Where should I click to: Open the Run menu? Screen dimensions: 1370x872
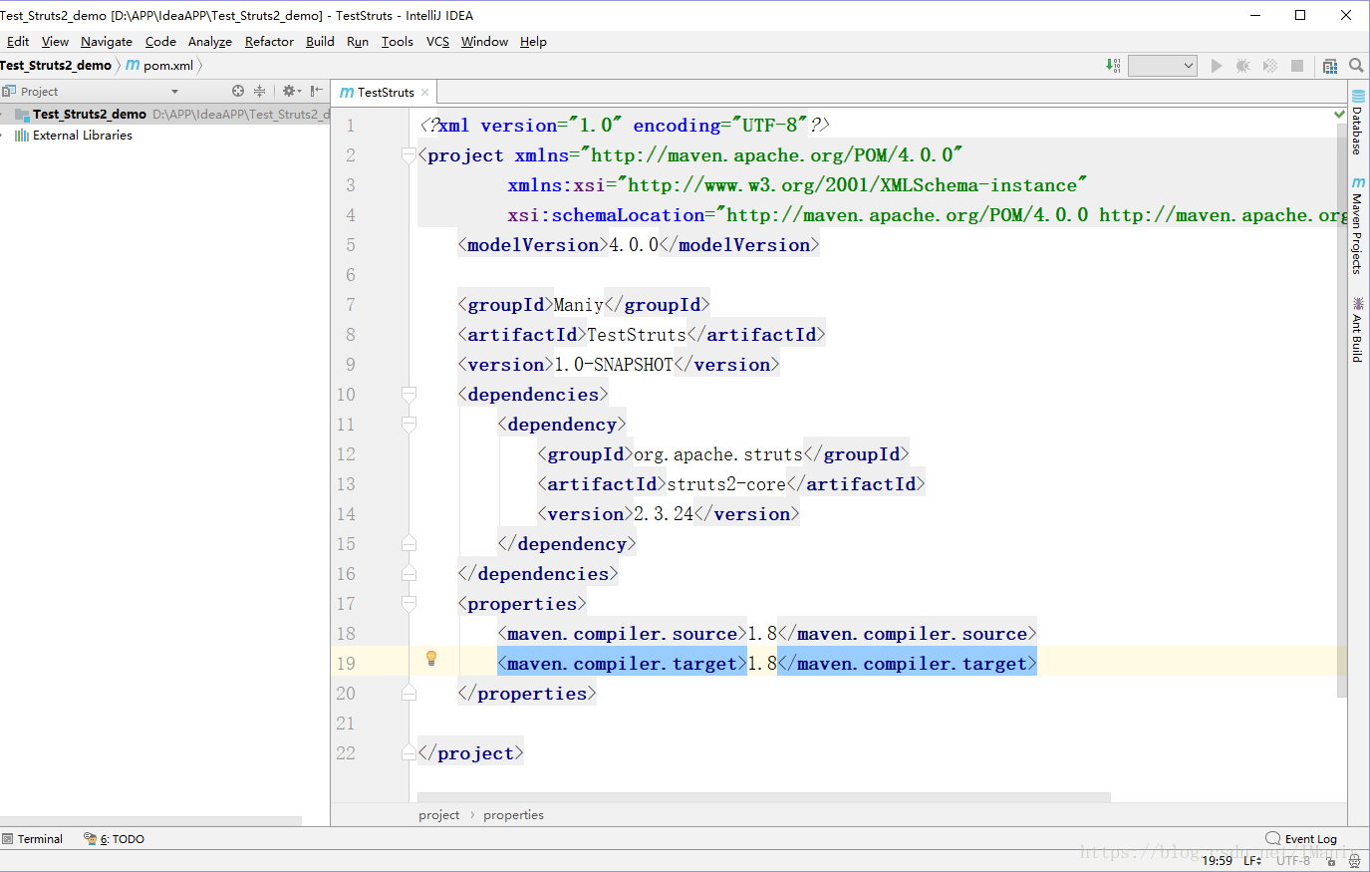click(358, 42)
